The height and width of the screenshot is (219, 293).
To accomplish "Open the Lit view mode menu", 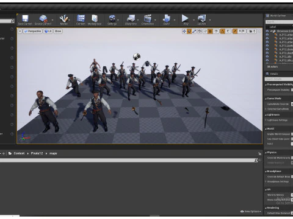I will pos(48,31).
